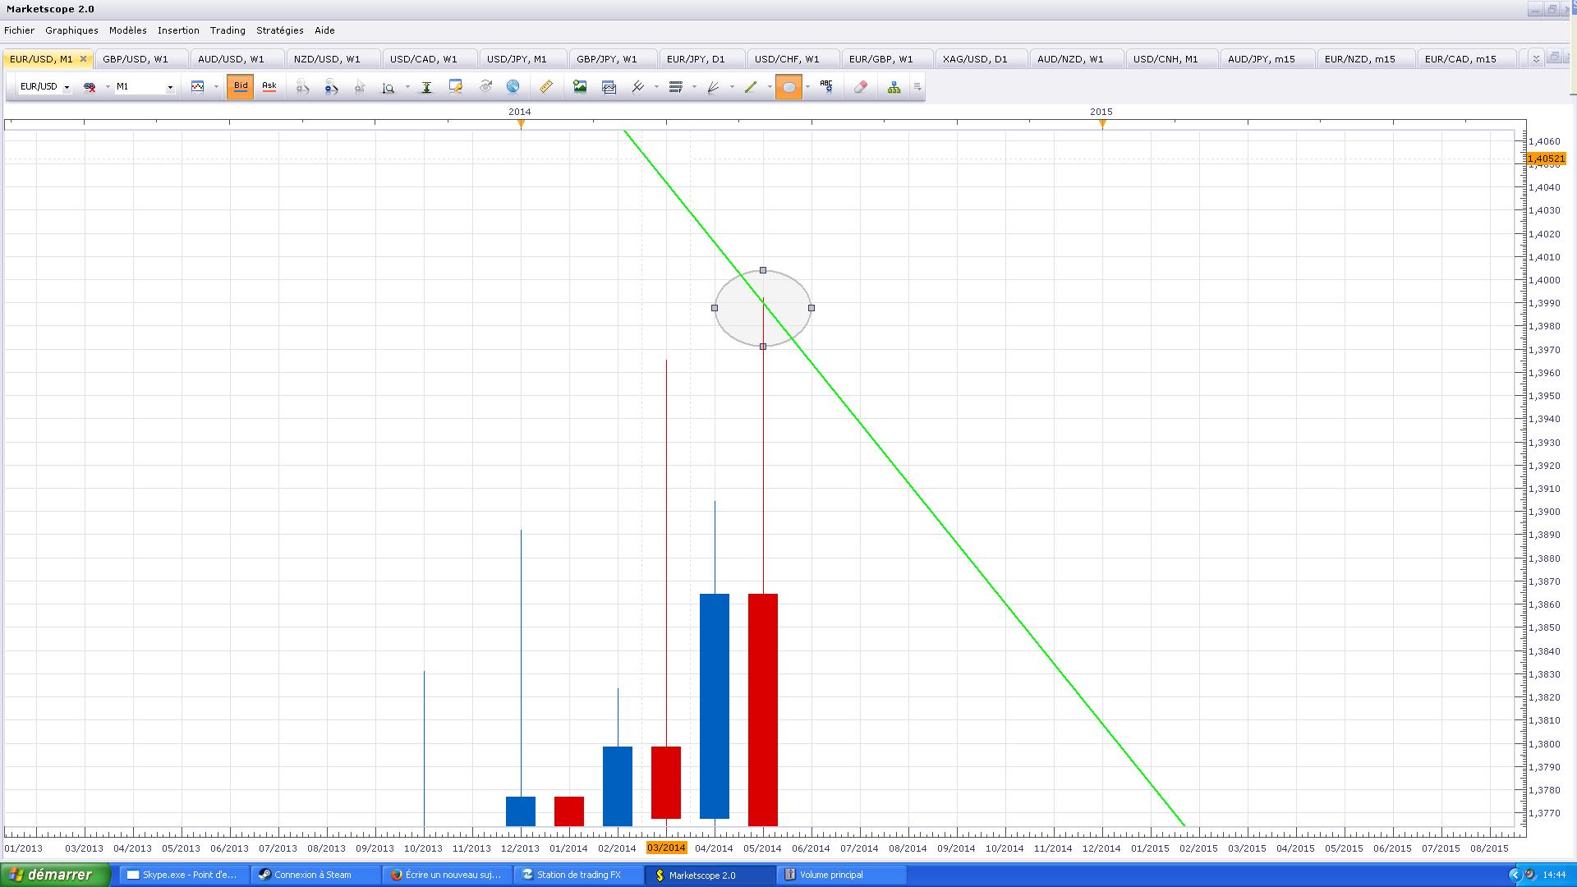This screenshot has height=887, width=1577.
Task: Open the chart type dropdown arrow
Action: tap(216, 87)
